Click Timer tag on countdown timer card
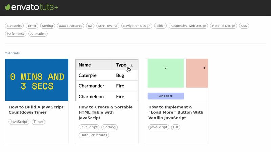 [x=38, y=122]
